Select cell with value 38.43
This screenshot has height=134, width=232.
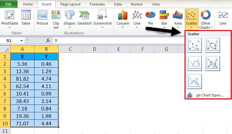(22, 101)
